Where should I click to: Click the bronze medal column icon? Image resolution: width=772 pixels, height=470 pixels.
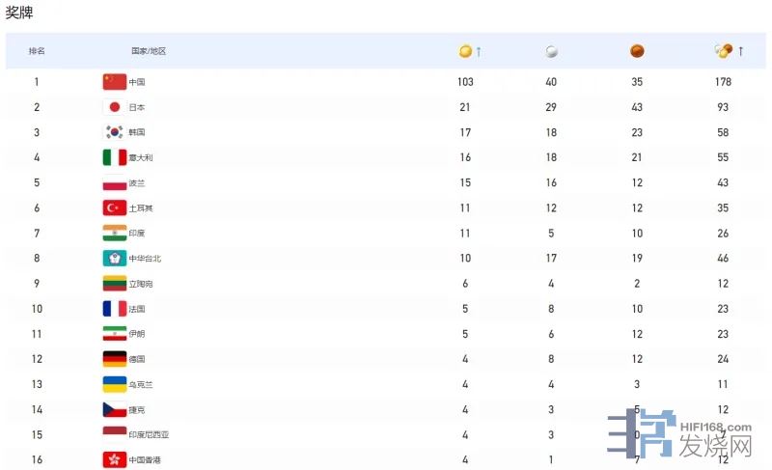(637, 51)
